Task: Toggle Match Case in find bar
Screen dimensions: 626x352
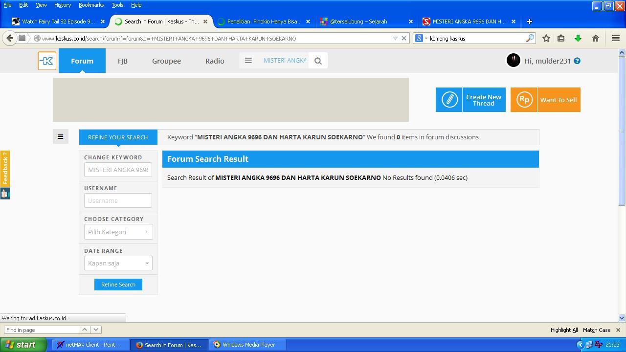Action: [596, 330]
